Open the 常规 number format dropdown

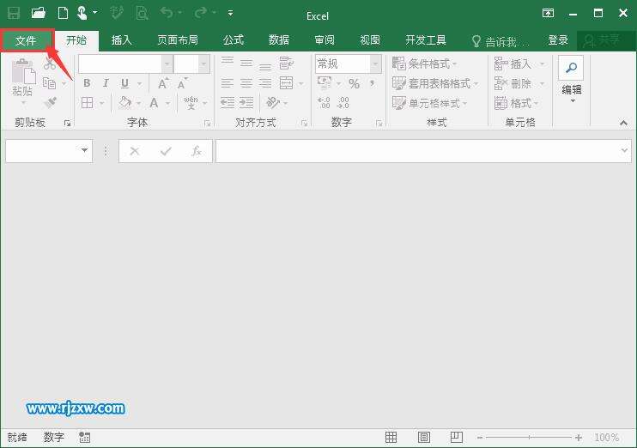[x=375, y=64]
